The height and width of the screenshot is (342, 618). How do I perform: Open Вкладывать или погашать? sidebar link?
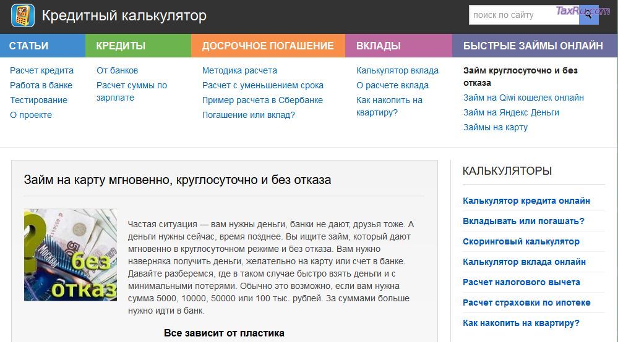pyautogui.click(x=523, y=222)
